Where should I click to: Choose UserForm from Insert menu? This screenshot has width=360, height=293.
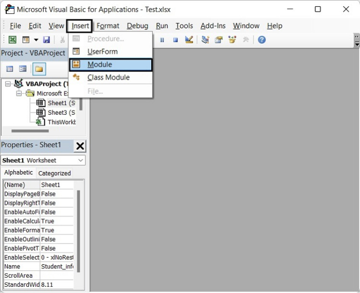(111, 51)
